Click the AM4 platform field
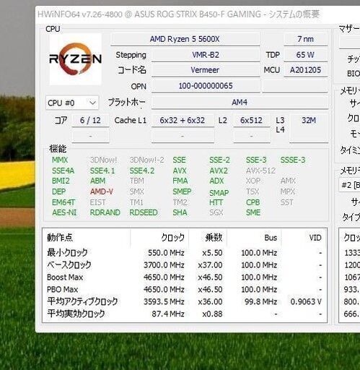Image resolution: width=360 pixels, height=370 pixels. tap(240, 103)
